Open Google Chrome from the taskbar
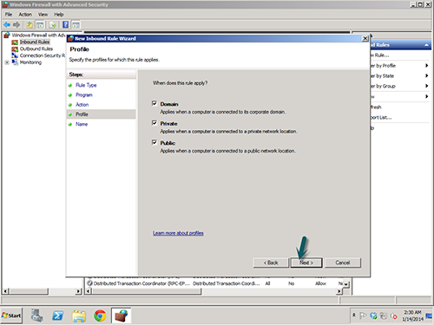434x325 pixels. 100,315
